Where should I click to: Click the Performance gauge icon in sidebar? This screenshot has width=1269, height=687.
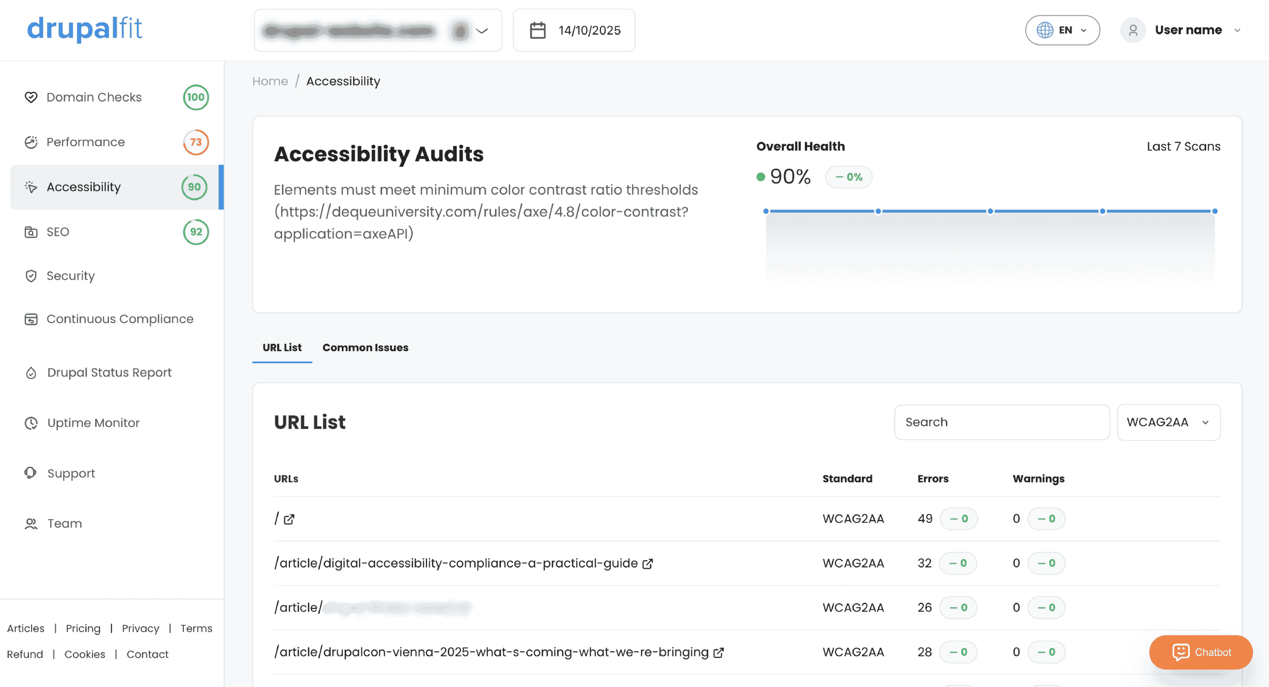[31, 142]
